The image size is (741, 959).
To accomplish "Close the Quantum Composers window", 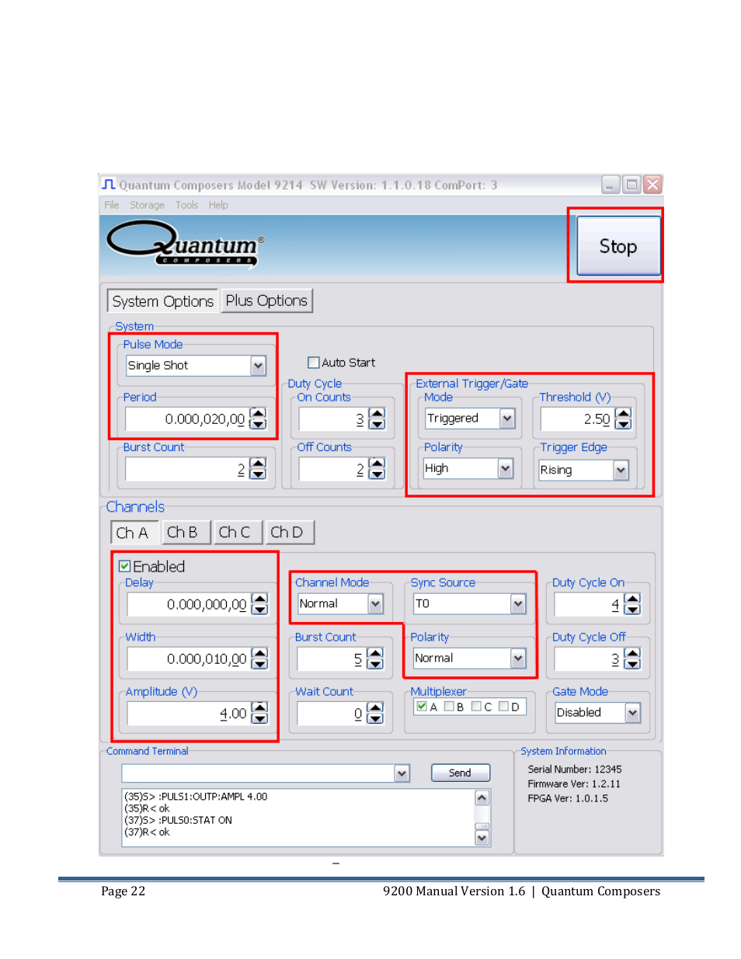I will pyautogui.click(x=652, y=185).
